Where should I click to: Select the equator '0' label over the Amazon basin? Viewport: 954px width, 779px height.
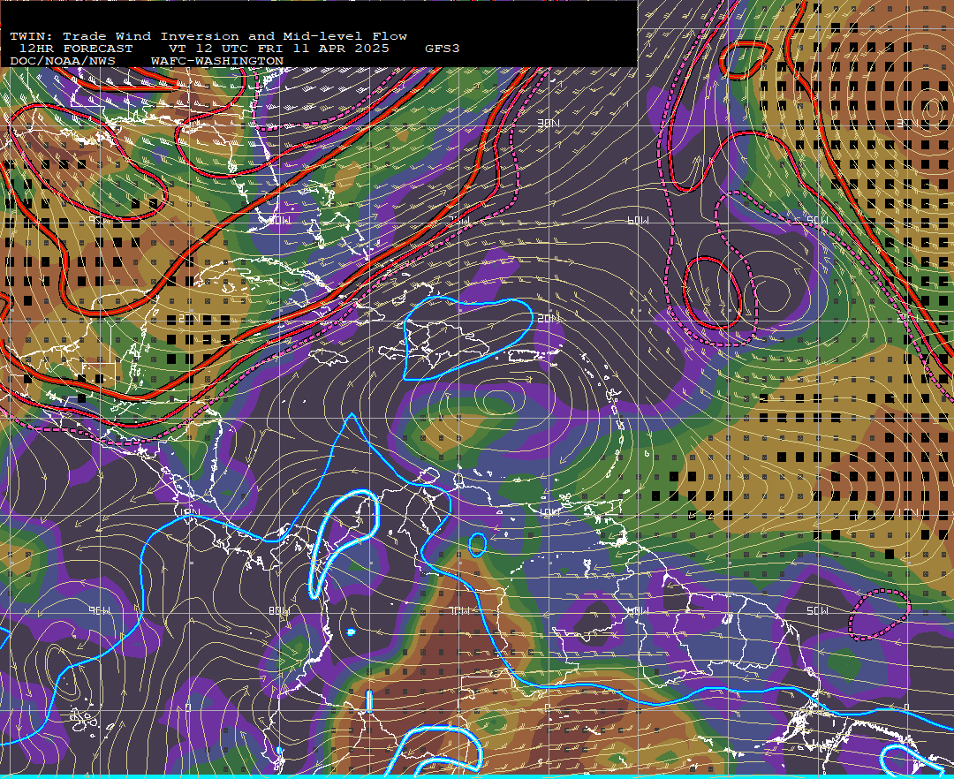pyautogui.click(x=547, y=707)
